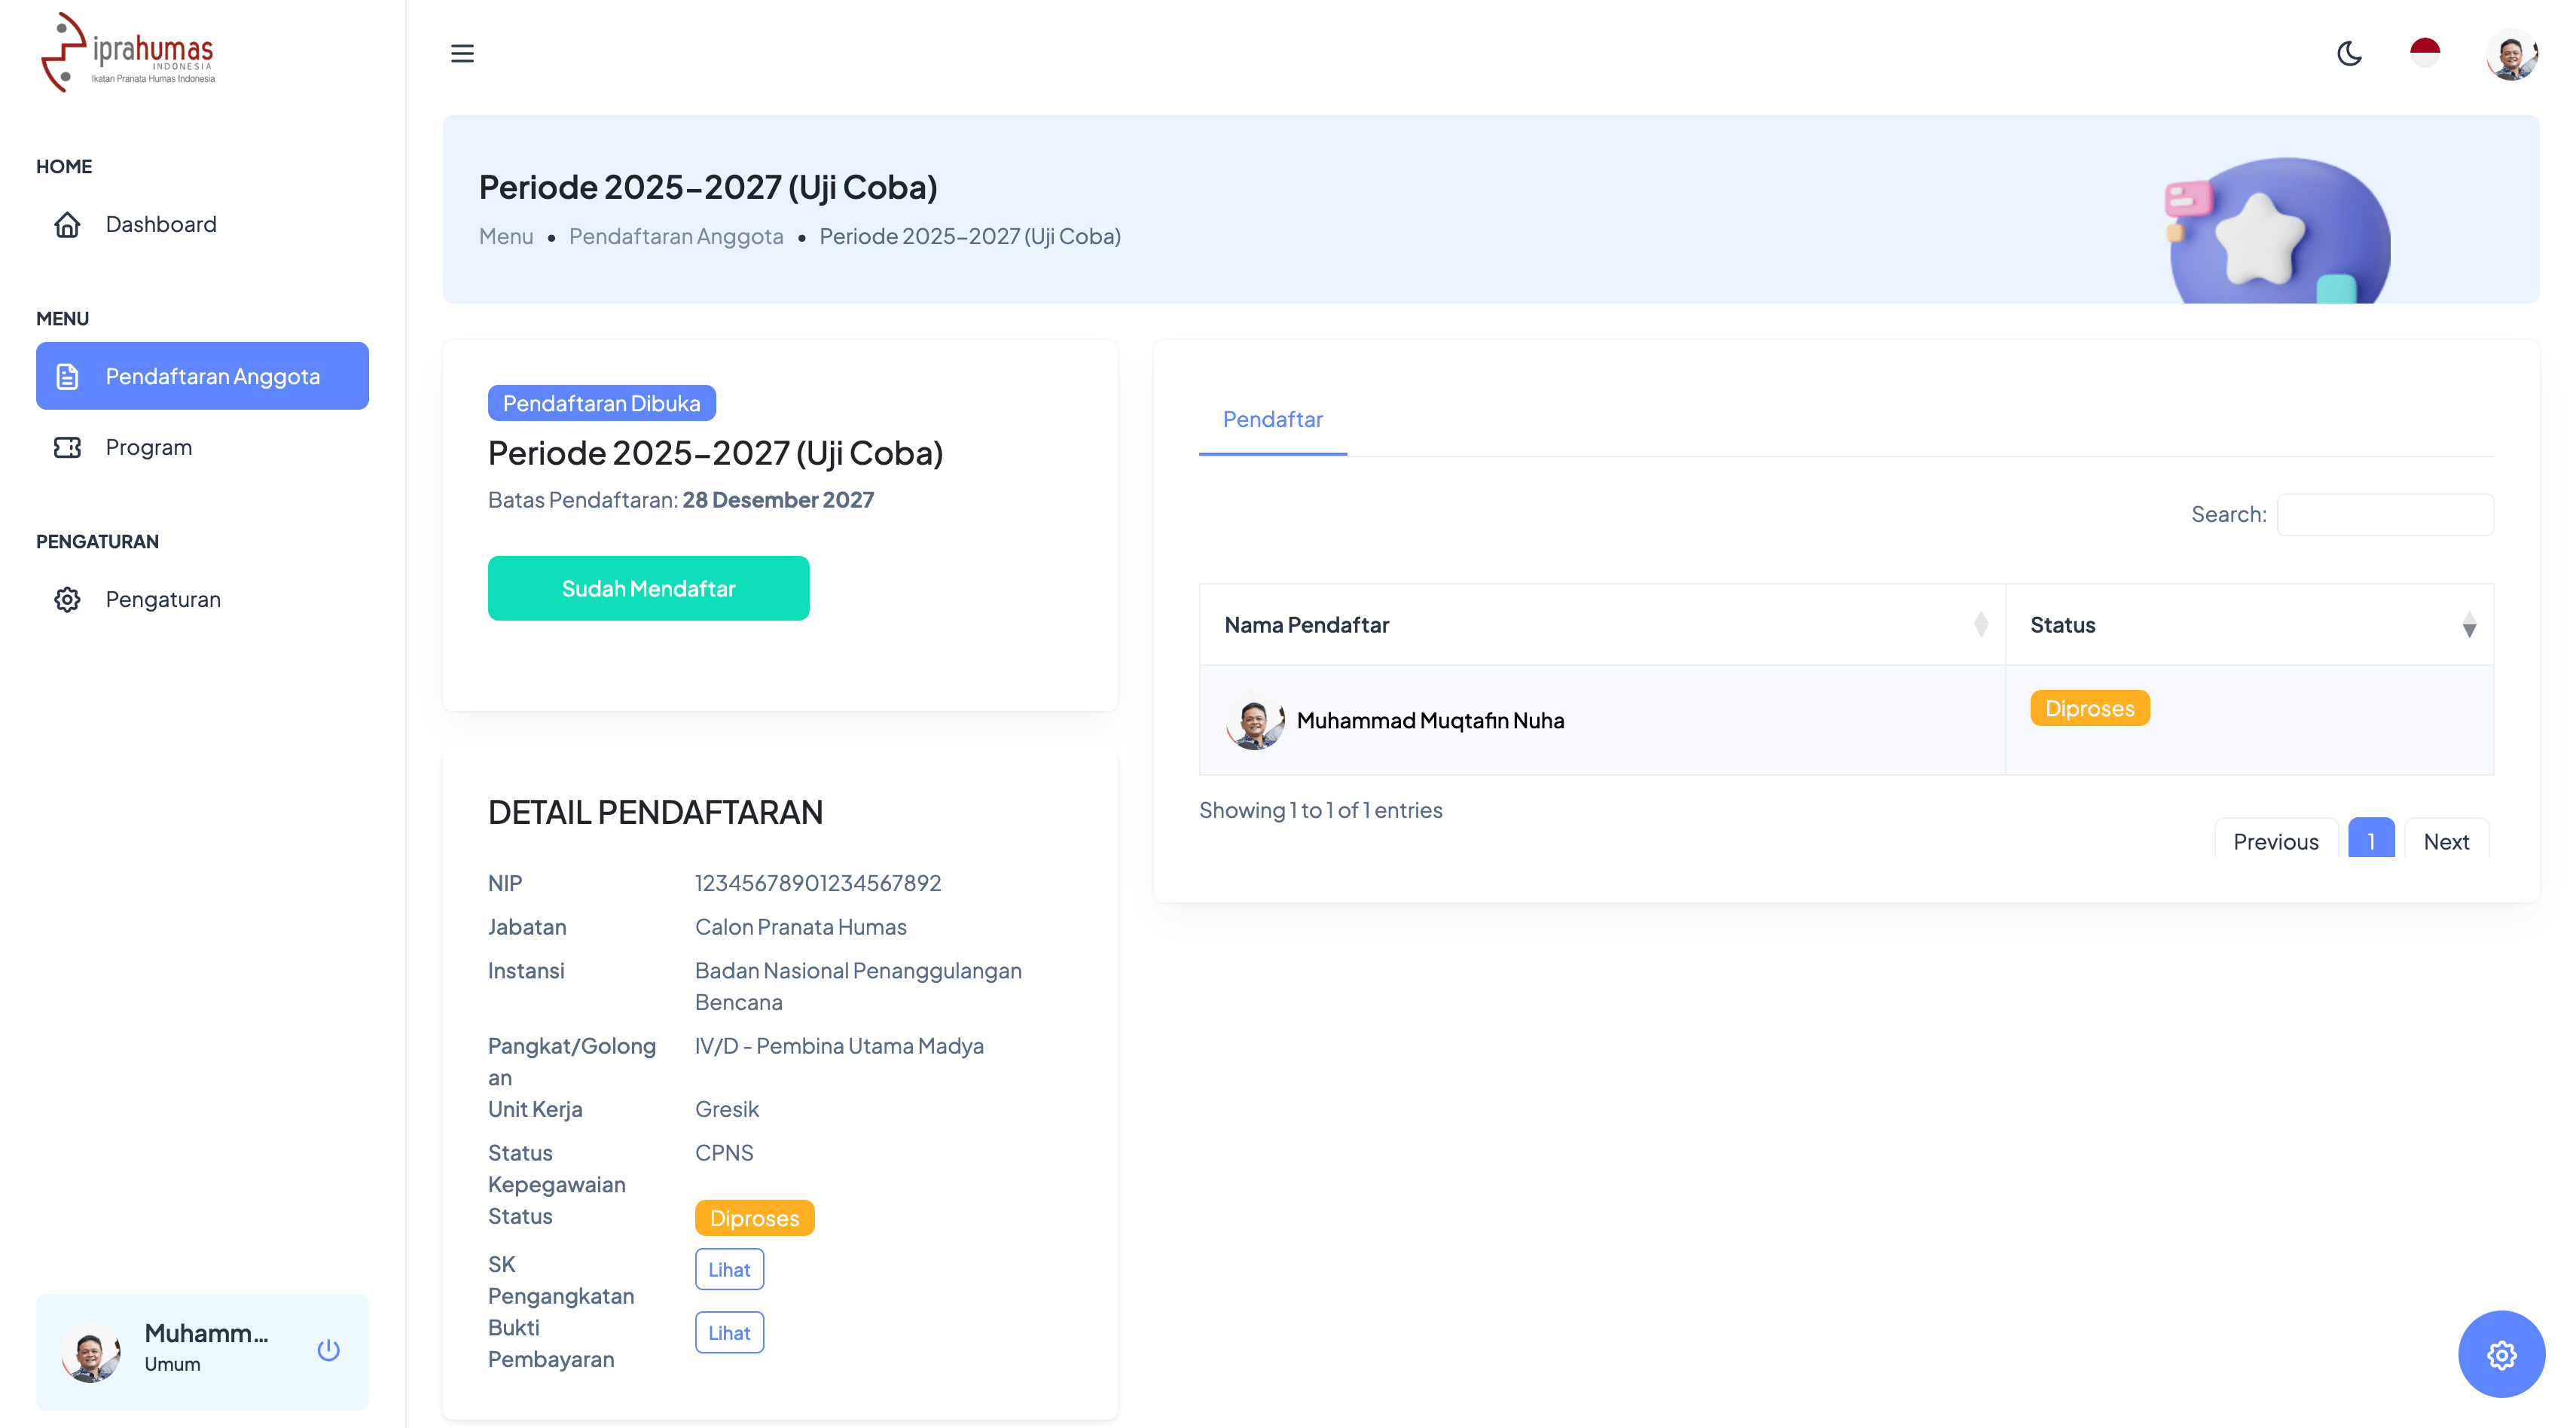Click the Program ticket icon
Viewport: 2576px width, 1428px height.
67,447
